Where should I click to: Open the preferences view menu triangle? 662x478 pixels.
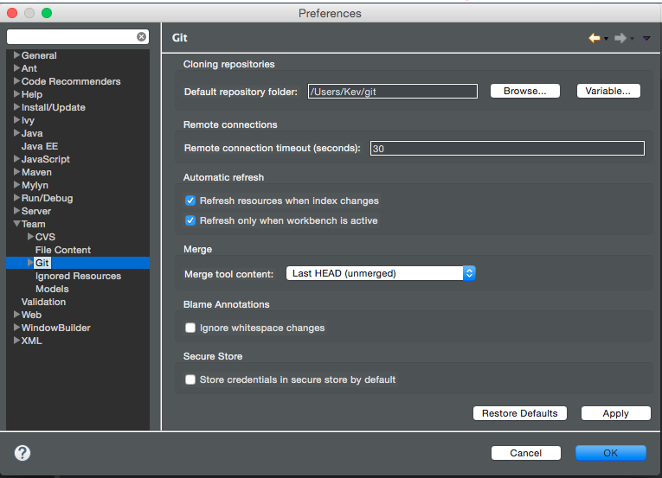(646, 38)
